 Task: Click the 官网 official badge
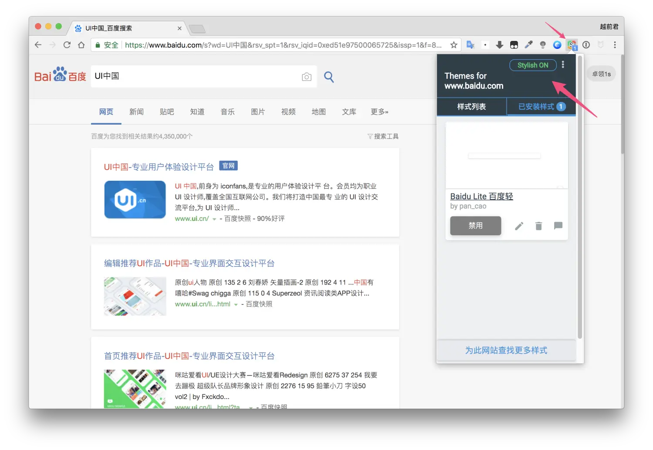[228, 166]
